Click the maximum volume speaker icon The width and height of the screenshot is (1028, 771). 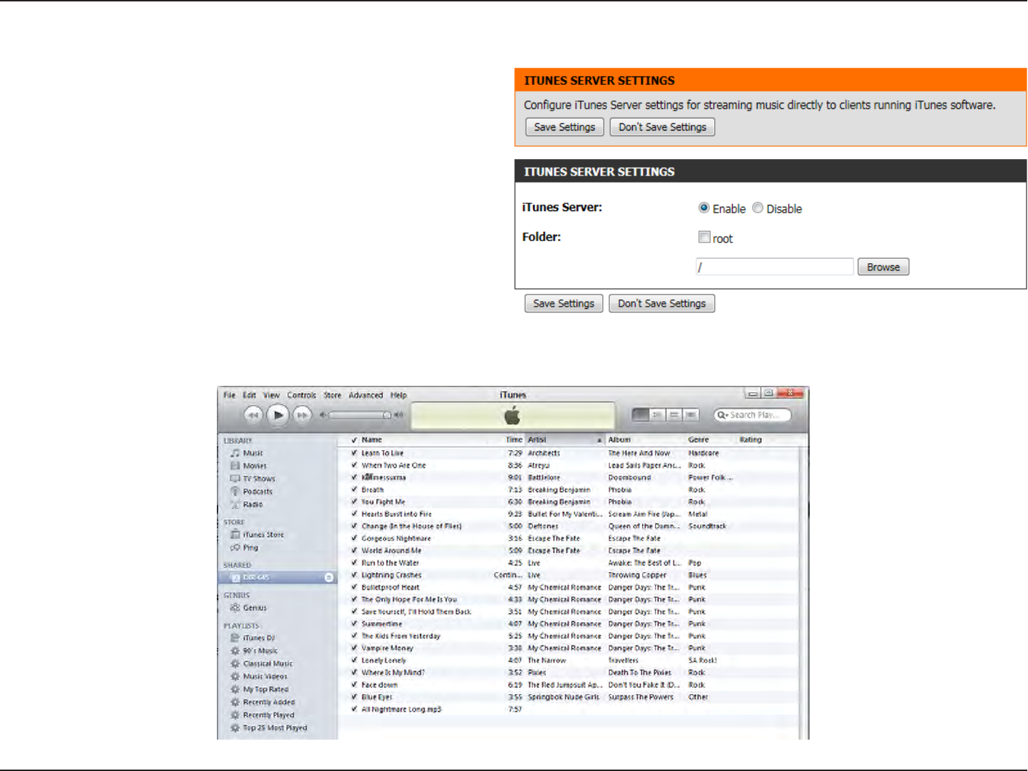tap(399, 415)
